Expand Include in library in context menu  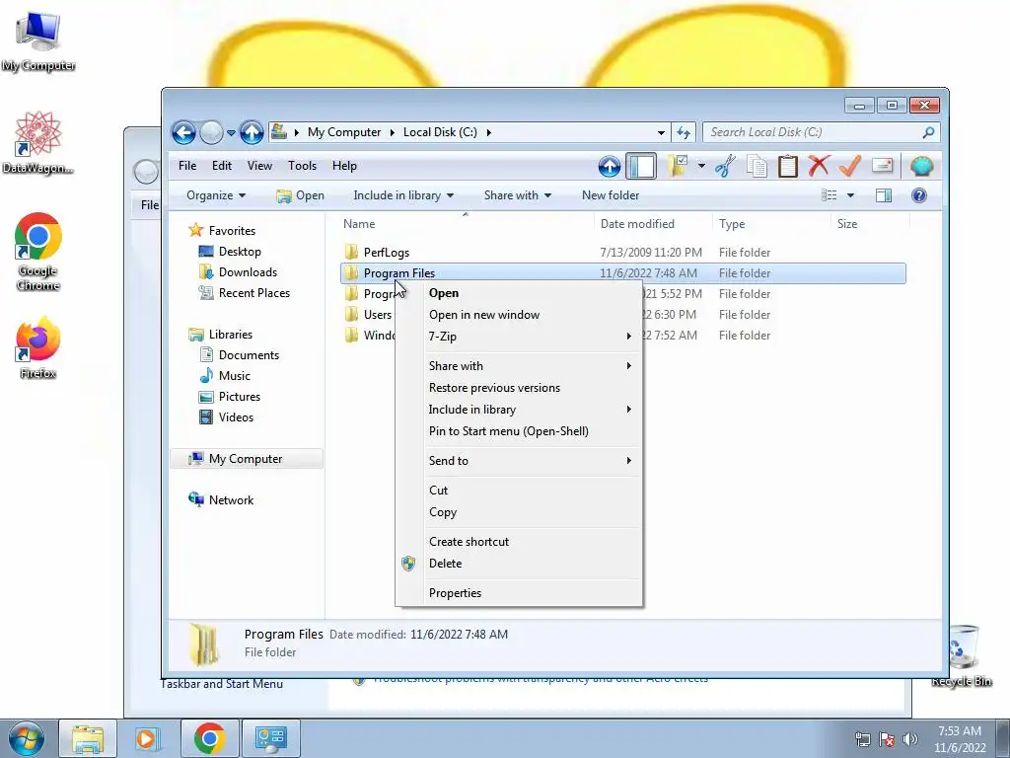(x=519, y=410)
